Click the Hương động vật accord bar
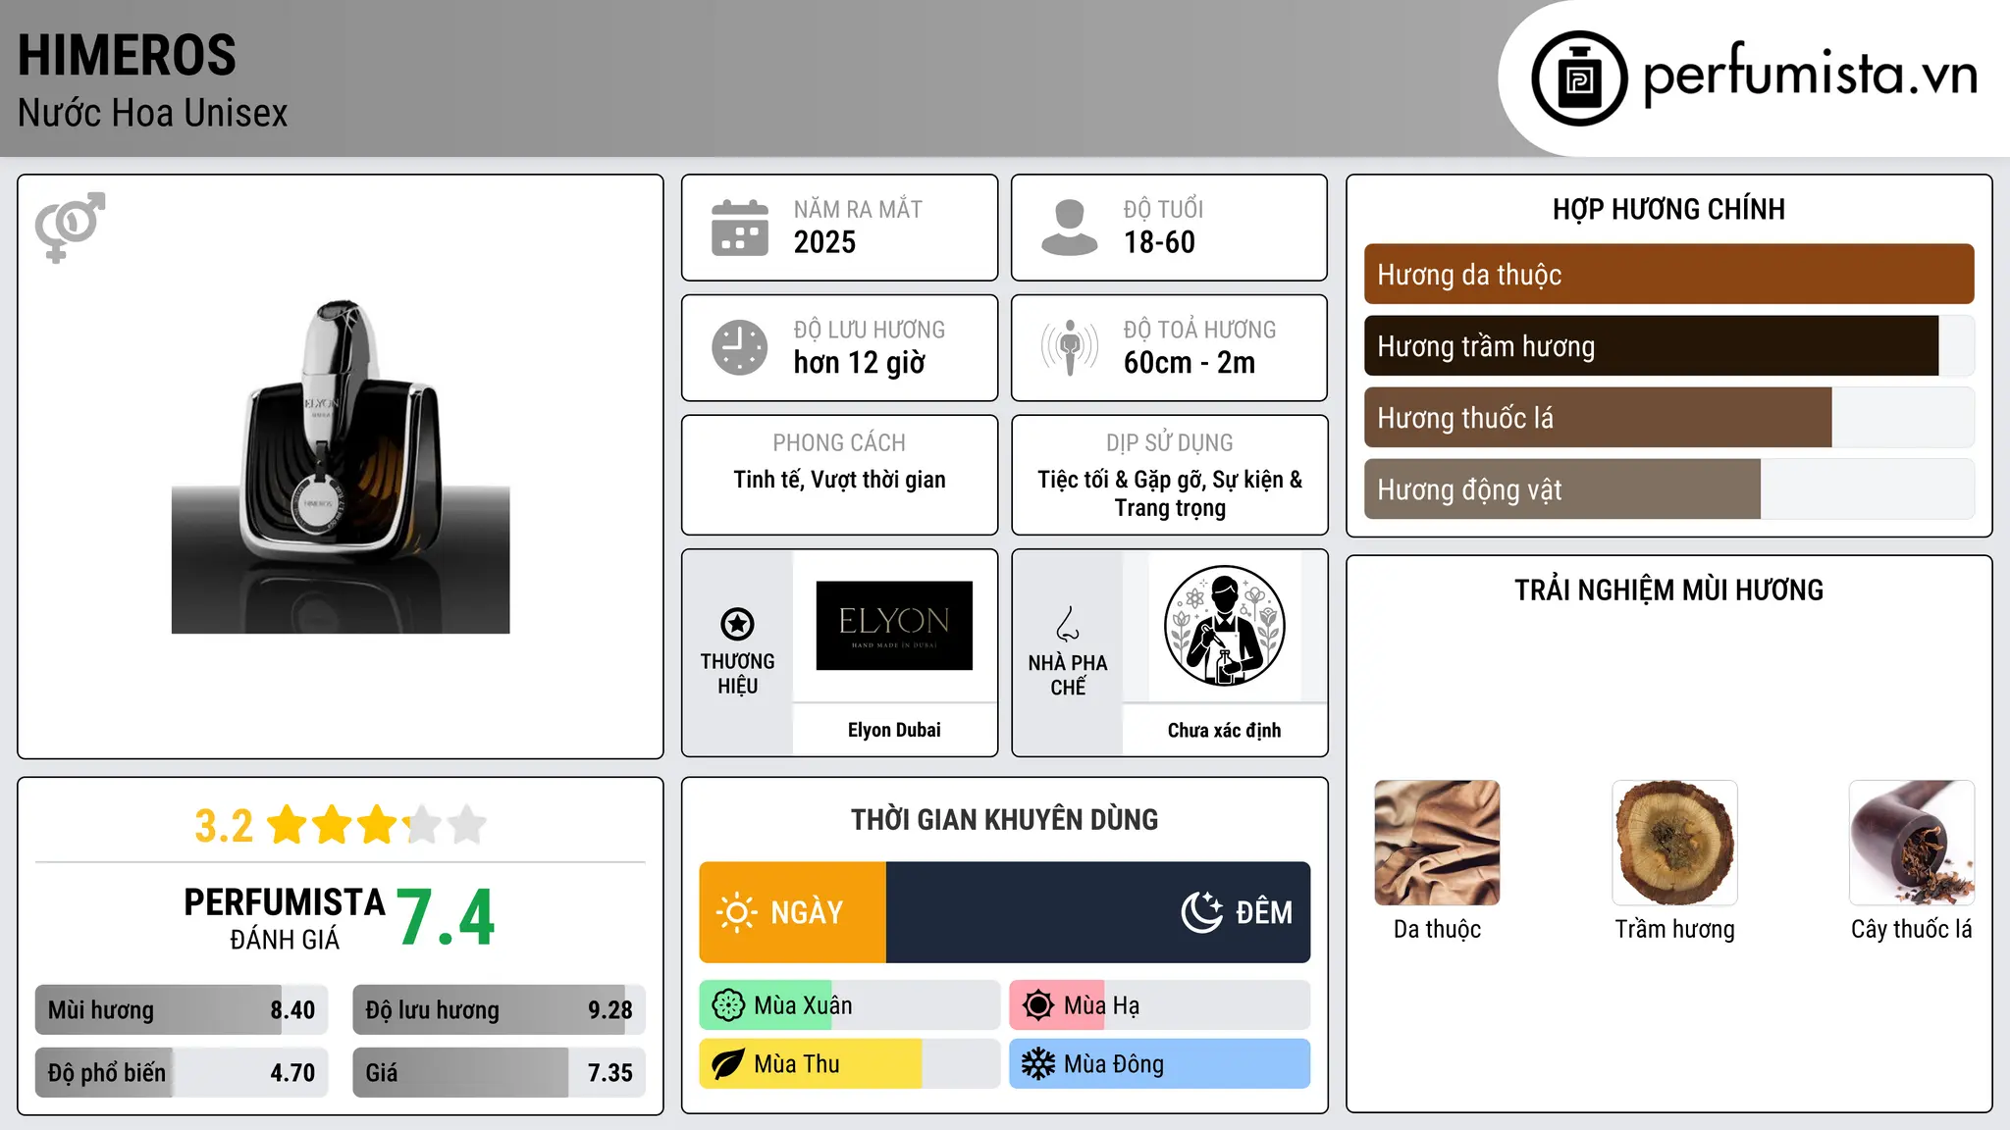 (1668, 489)
